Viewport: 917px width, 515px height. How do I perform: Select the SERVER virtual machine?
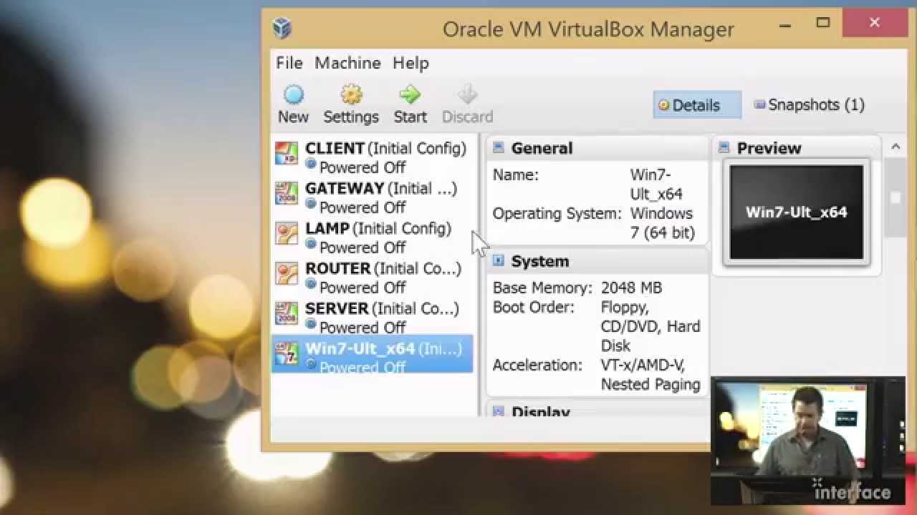(373, 317)
